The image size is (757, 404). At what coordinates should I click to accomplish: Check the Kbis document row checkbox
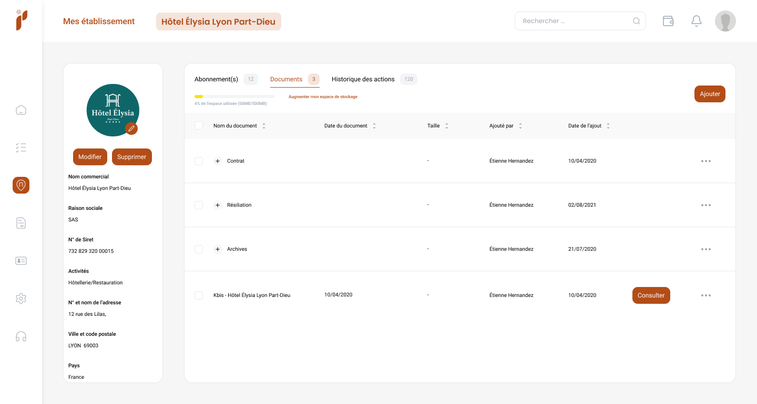(199, 295)
